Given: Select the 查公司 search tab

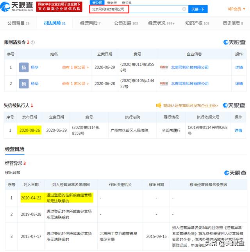Looking at the screenshot, I should click(97, 3).
